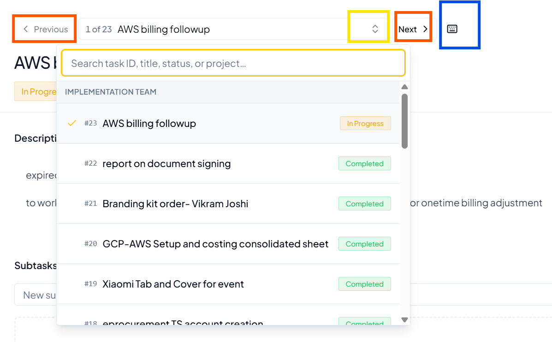This screenshot has height=342, width=552.
Task: Click the Completed badge on task #22
Action: click(364, 163)
